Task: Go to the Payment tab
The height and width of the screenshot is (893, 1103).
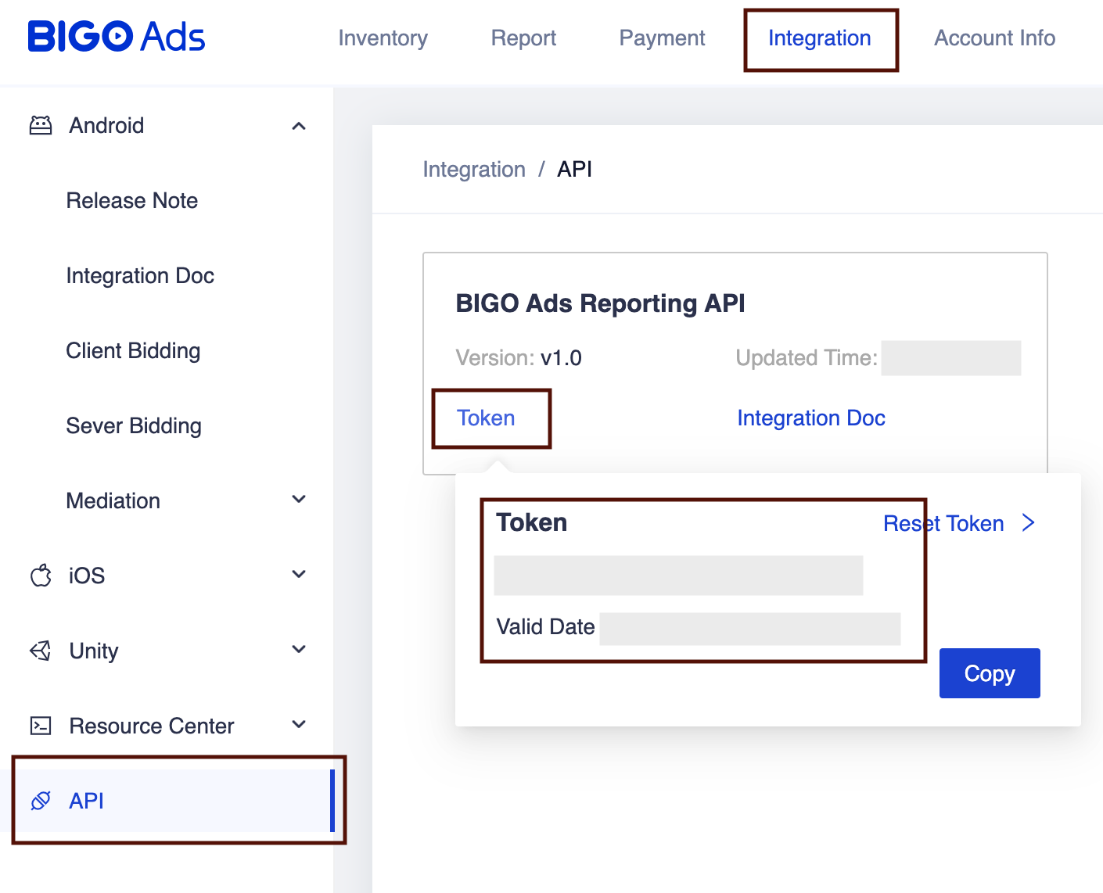Action: (x=662, y=38)
